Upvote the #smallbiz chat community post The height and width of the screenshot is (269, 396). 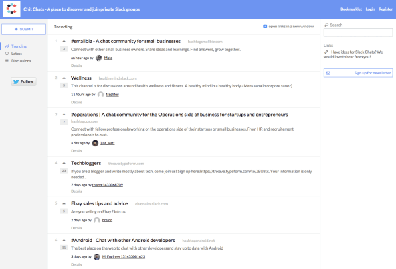[64, 41]
